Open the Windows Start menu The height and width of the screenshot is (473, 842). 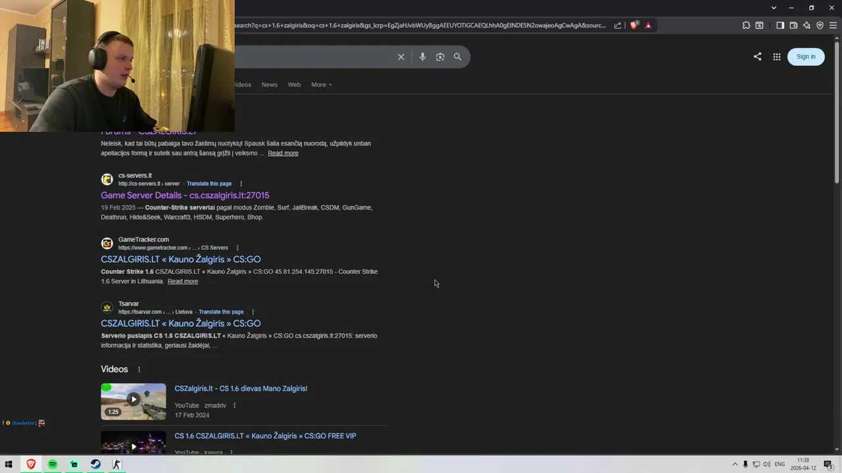pyautogui.click(x=9, y=464)
